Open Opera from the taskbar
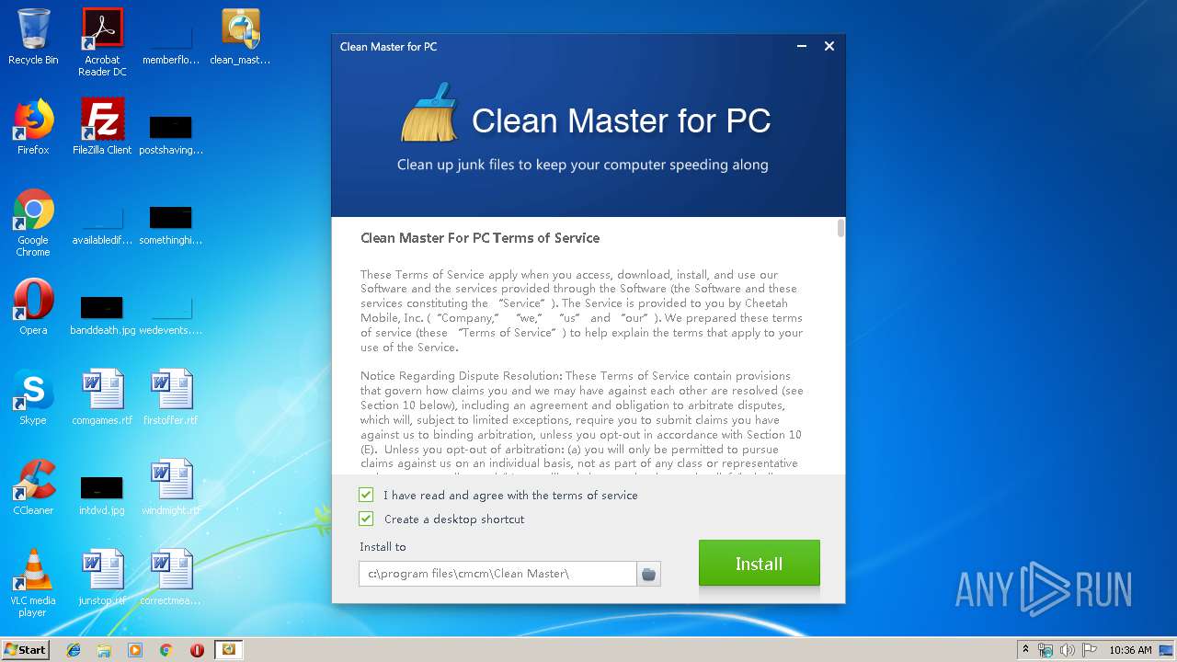This screenshot has width=1177, height=662. [197, 650]
